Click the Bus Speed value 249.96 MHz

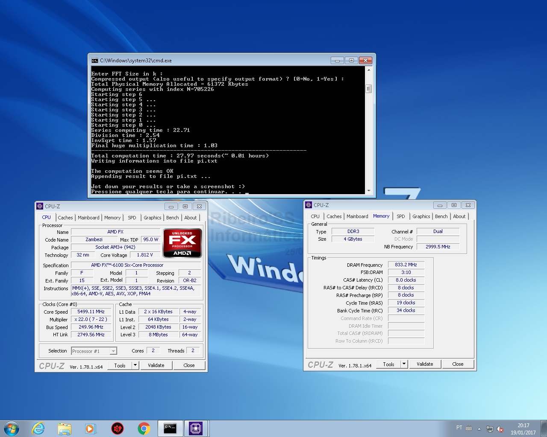tap(91, 327)
